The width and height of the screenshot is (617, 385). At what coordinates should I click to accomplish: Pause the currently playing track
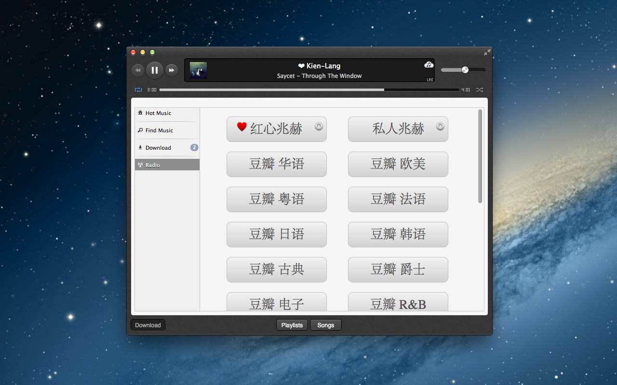pyautogui.click(x=155, y=70)
